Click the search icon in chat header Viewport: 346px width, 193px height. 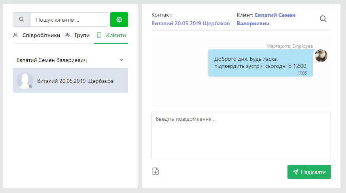tap(323, 19)
